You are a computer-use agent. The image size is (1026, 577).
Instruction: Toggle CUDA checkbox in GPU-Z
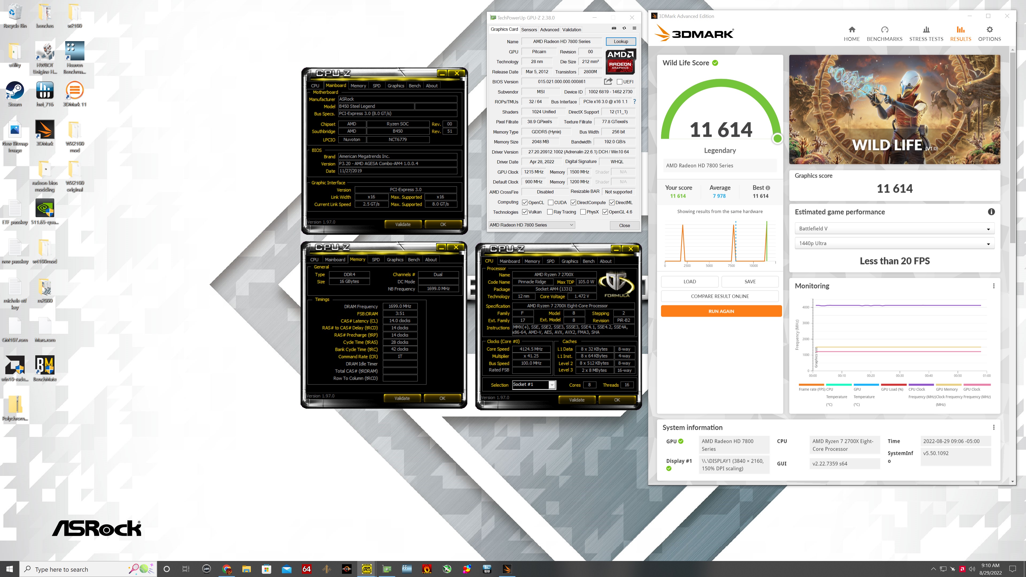tap(550, 202)
